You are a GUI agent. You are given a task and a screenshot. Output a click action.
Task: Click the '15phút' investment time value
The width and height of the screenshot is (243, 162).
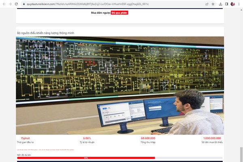click(25, 138)
